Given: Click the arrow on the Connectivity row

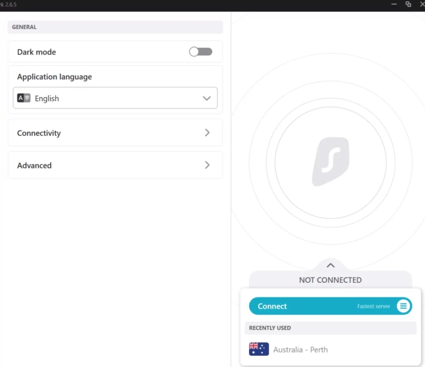Looking at the screenshot, I should [207, 133].
